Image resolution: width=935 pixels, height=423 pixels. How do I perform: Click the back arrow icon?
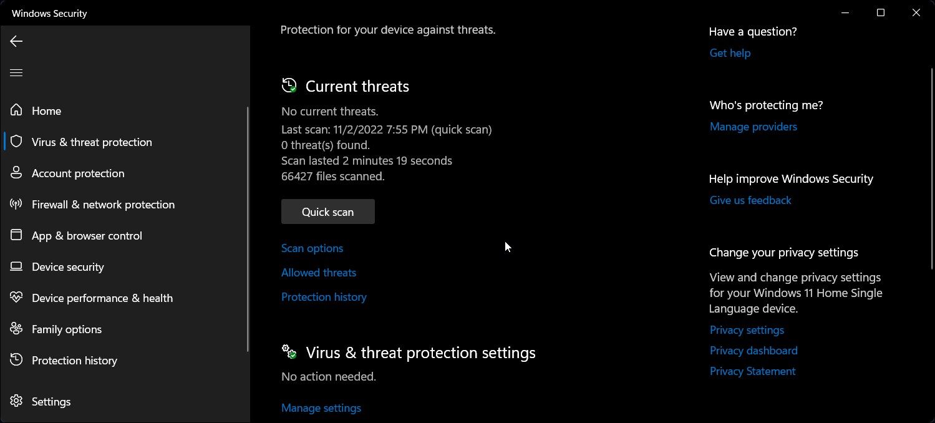point(16,41)
